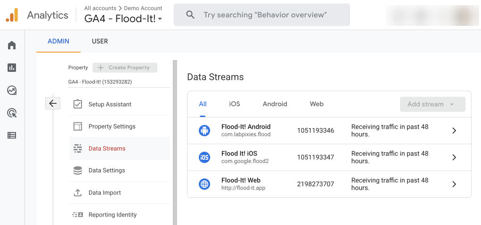Image resolution: width=481 pixels, height=225 pixels.
Task: Click the Analytics product name
Action: tap(48, 15)
